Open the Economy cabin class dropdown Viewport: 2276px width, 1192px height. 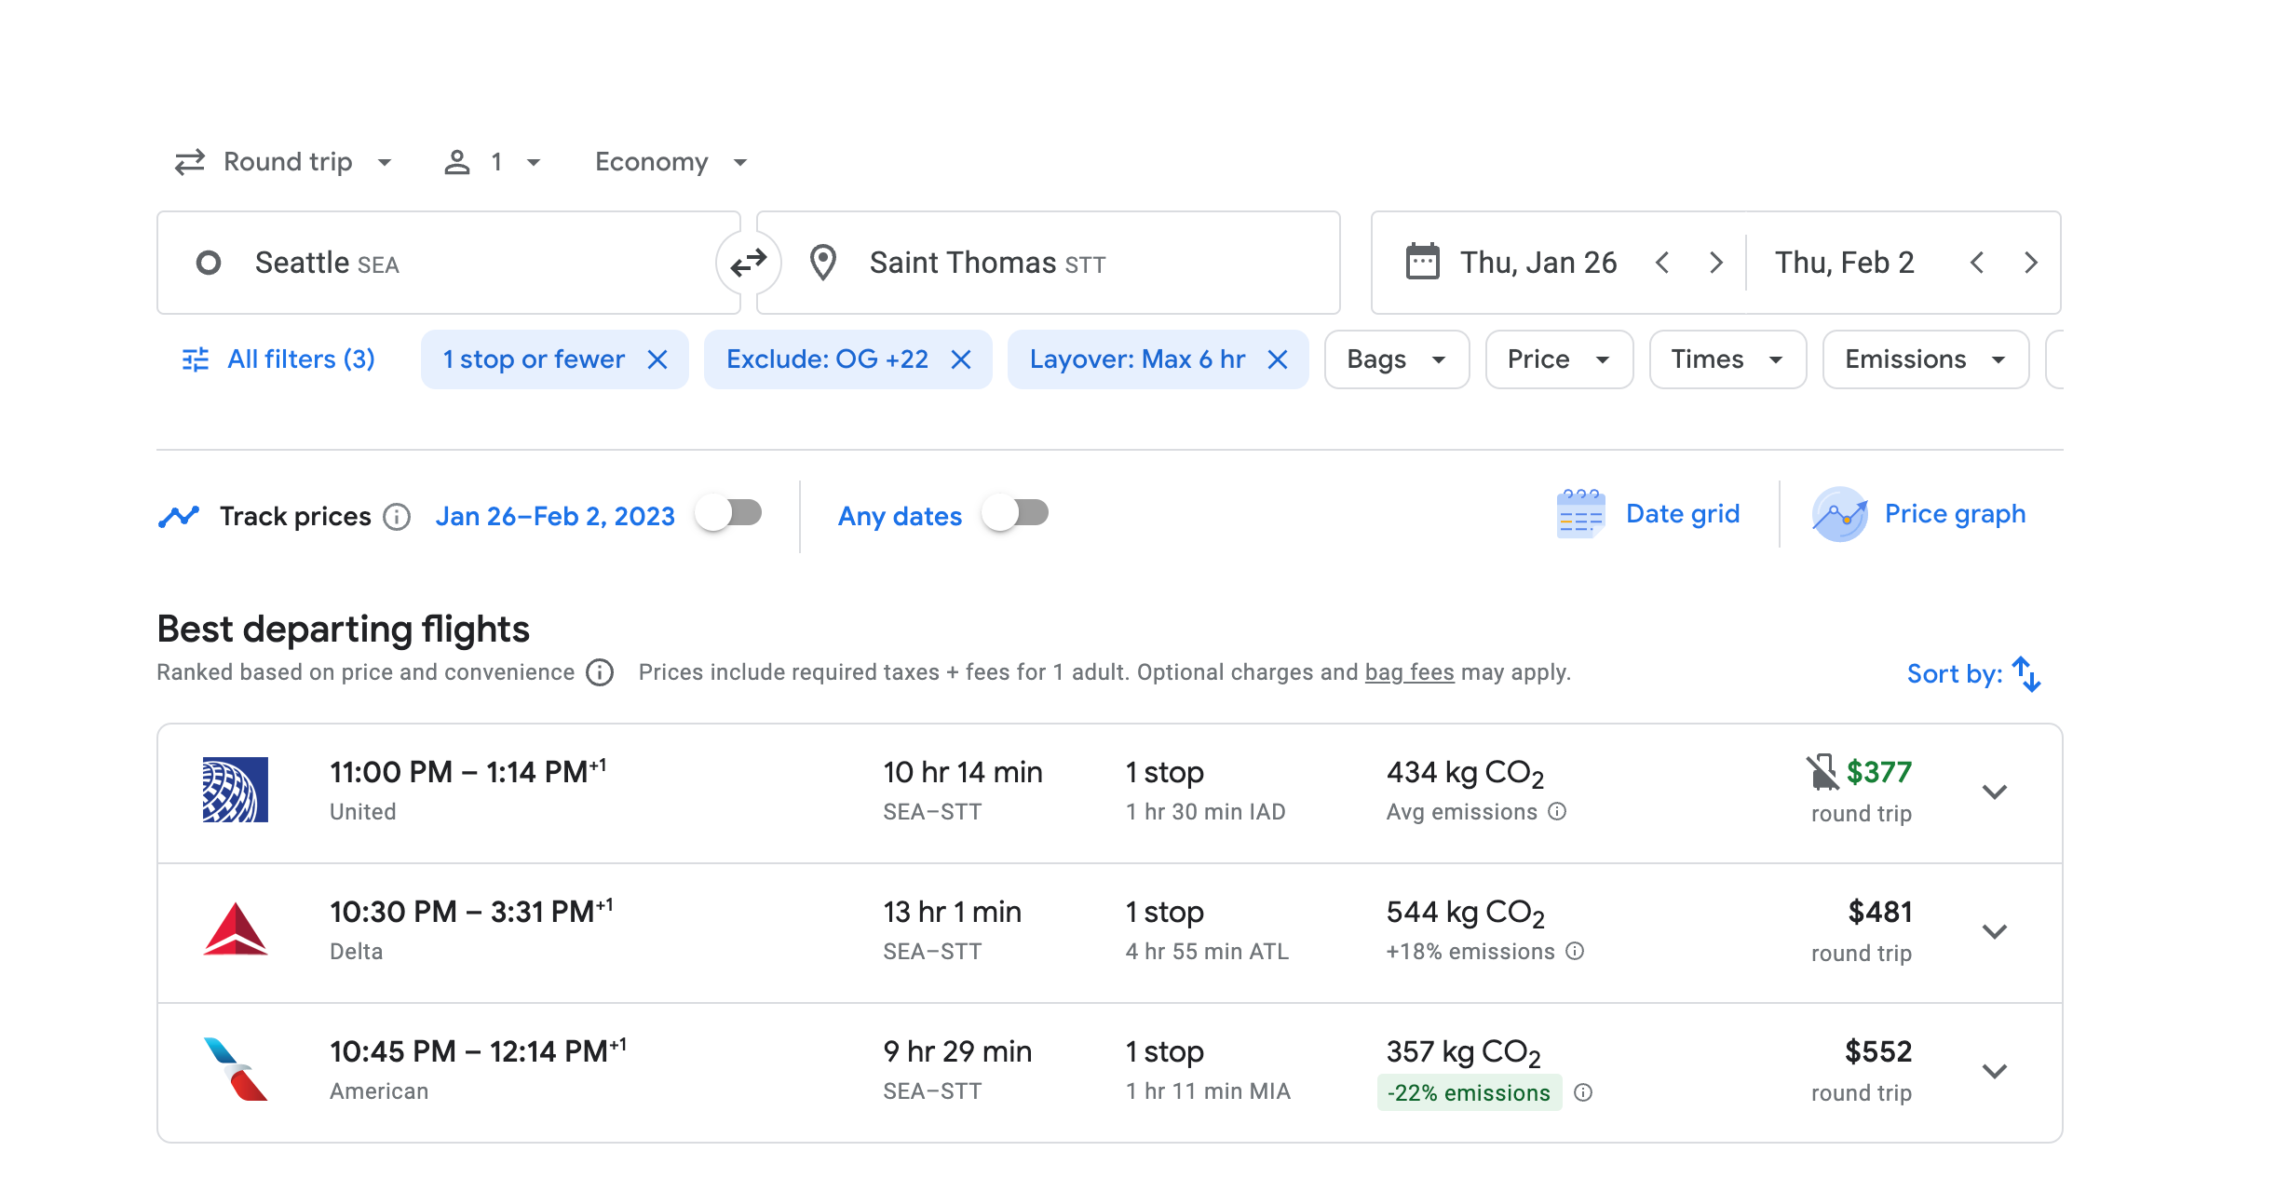(671, 162)
